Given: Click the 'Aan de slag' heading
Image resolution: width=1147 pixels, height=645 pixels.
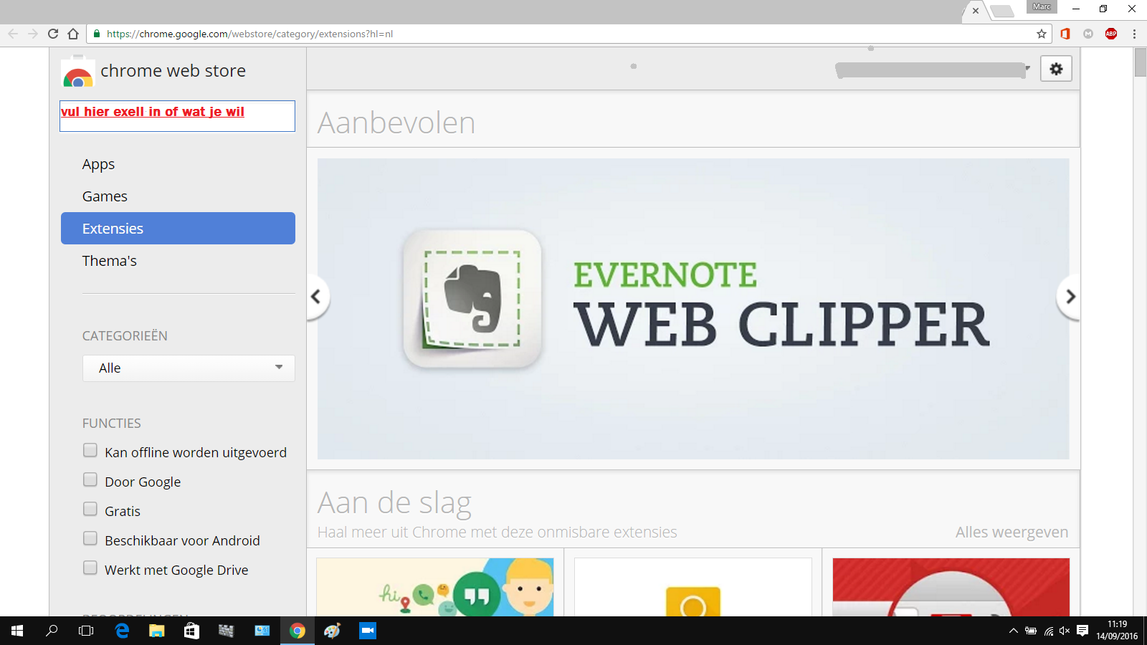Looking at the screenshot, I should (394, 503).
